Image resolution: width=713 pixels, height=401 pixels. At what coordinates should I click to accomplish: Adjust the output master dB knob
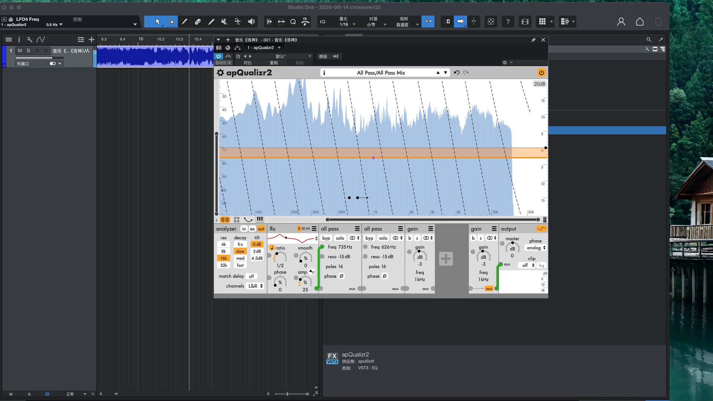coord(512,249)
